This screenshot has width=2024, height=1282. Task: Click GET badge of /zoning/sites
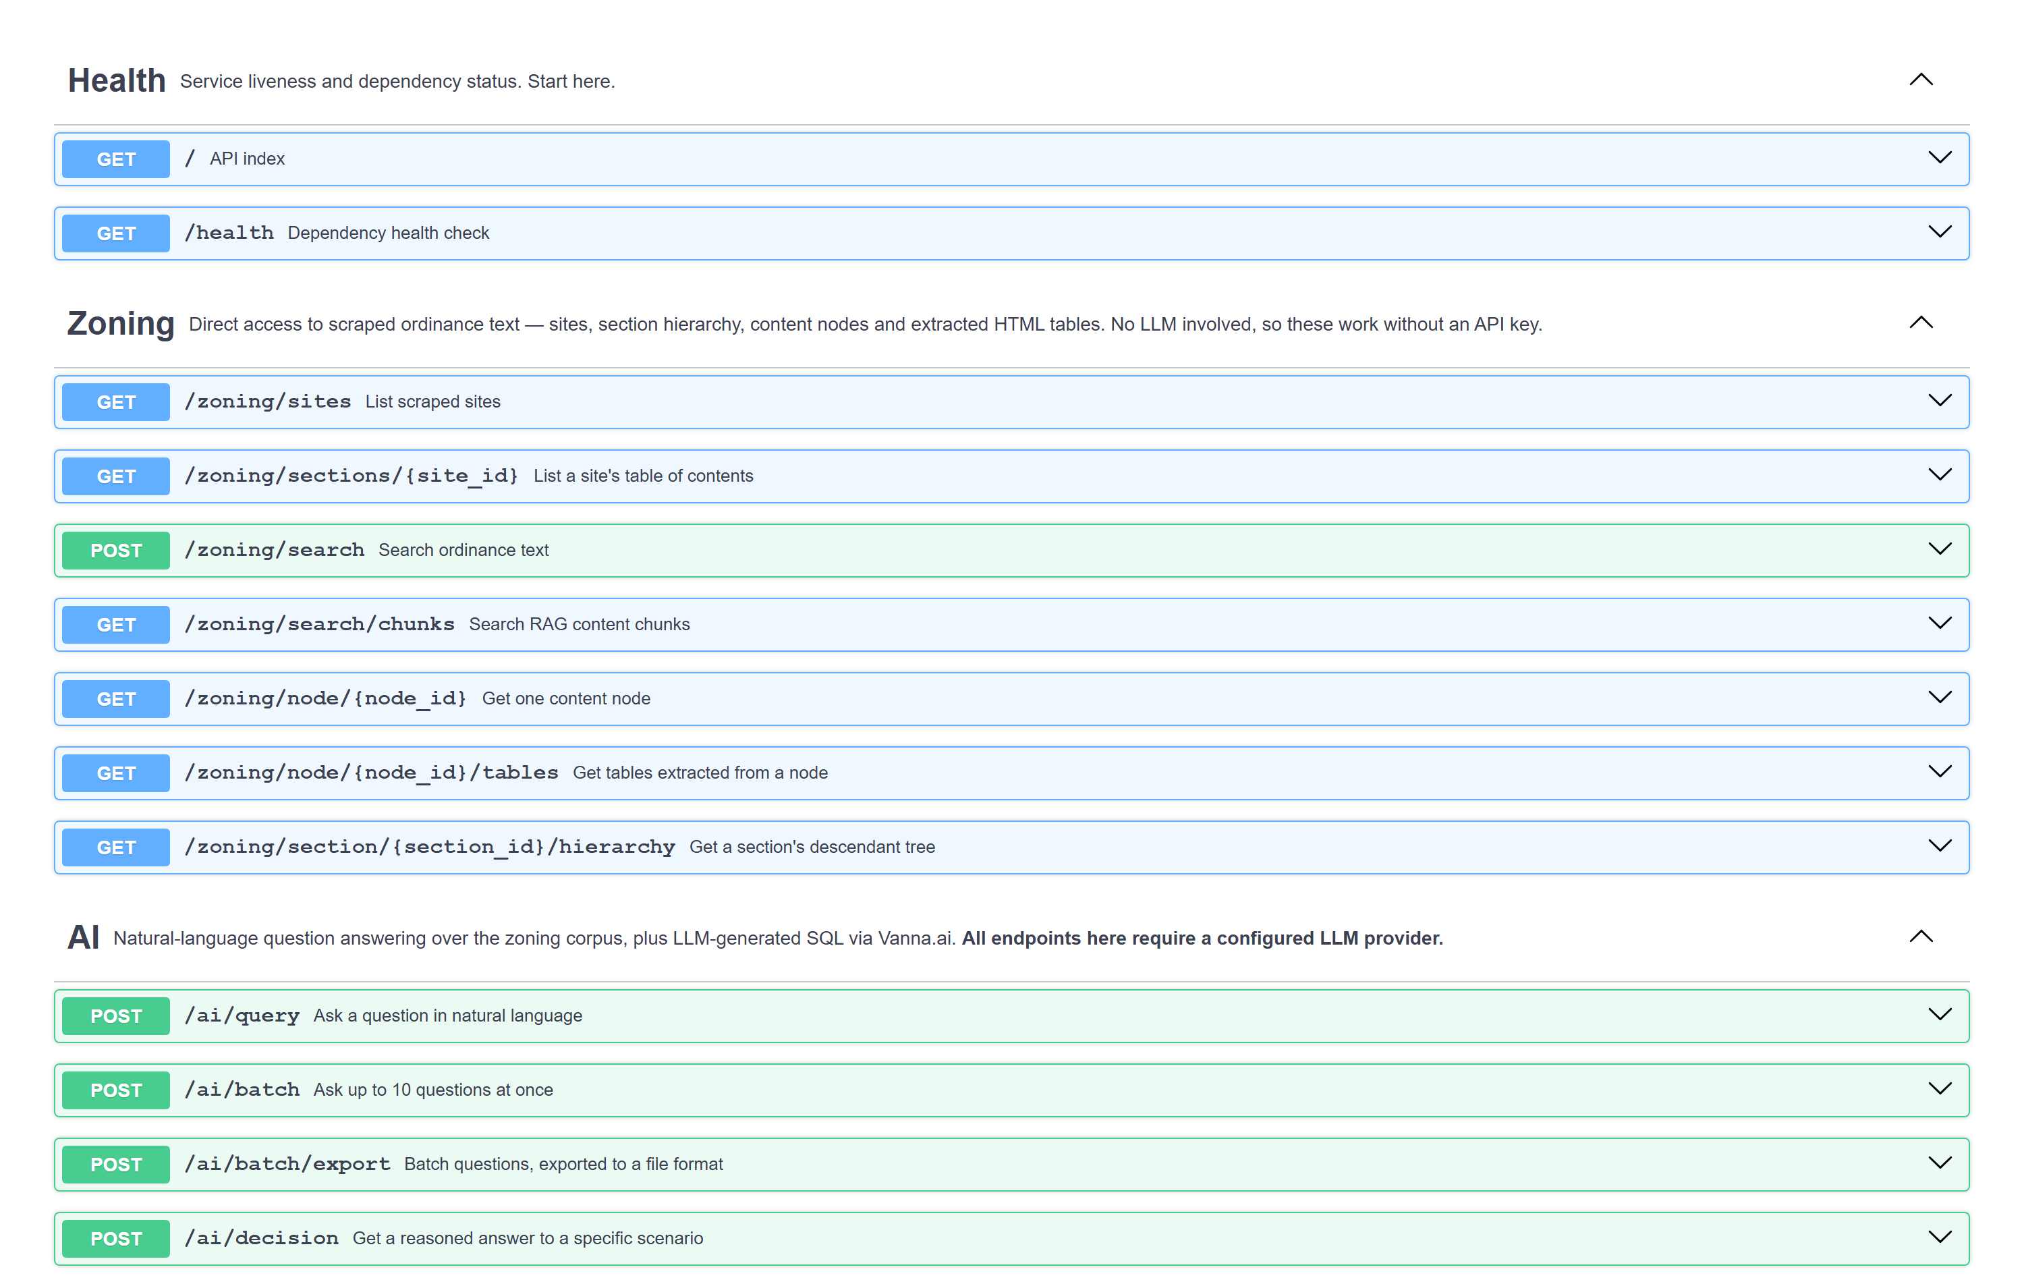click(116, 402)
